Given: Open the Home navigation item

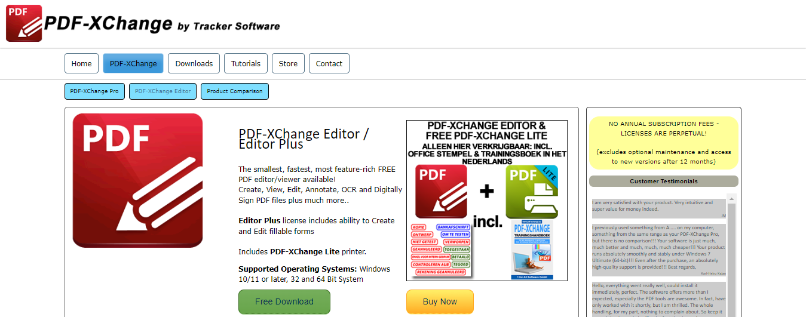Looking at the screenshot, I should pos(81,63).
